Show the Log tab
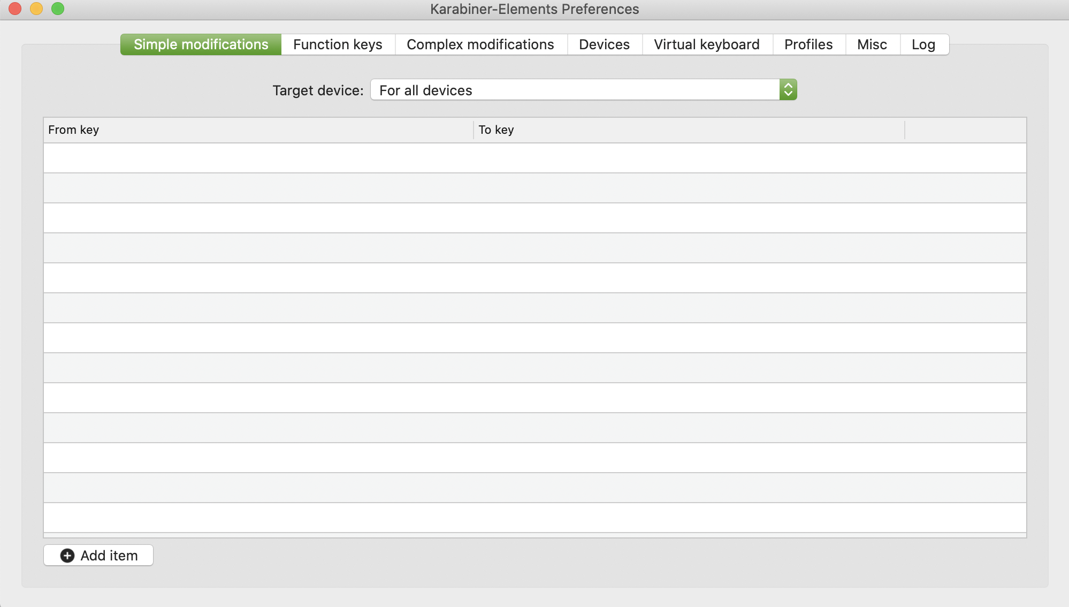1069x607 pixels. [923, 44]
